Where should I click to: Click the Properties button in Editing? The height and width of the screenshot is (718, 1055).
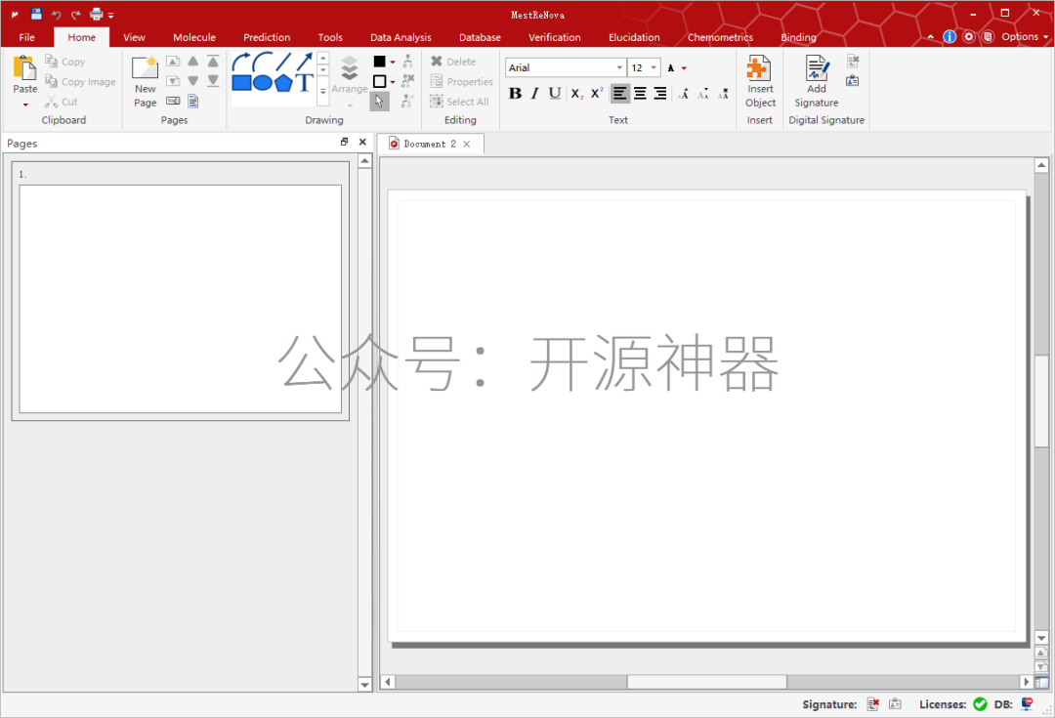461,81
